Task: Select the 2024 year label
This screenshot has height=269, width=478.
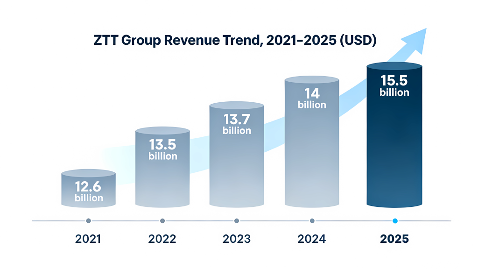Action: tap(312, 239)
